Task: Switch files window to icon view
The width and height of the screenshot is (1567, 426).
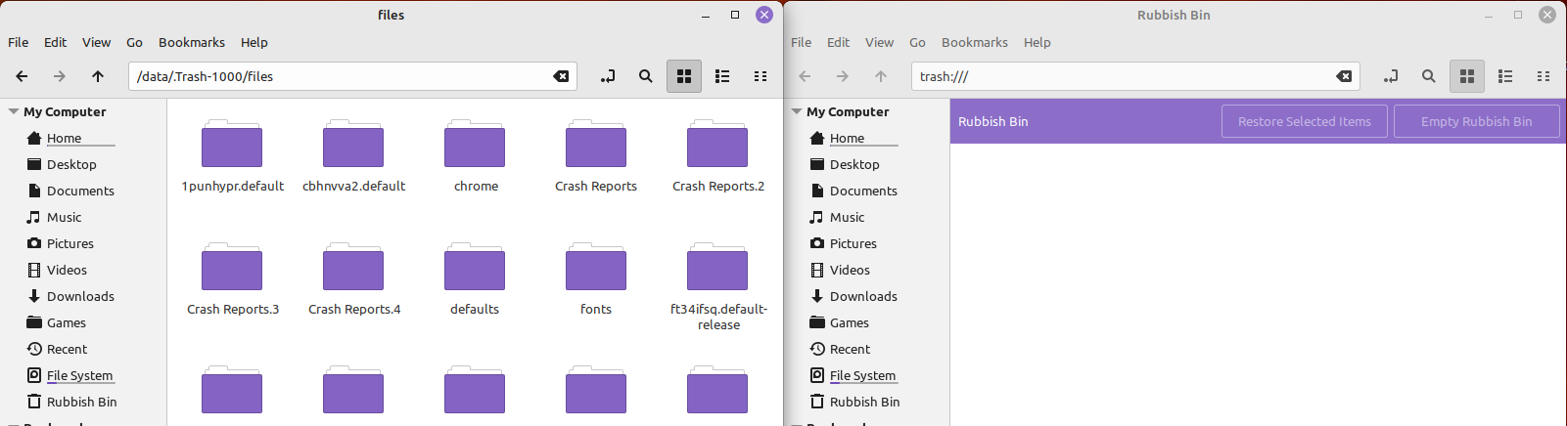Action: pos(684,76)
